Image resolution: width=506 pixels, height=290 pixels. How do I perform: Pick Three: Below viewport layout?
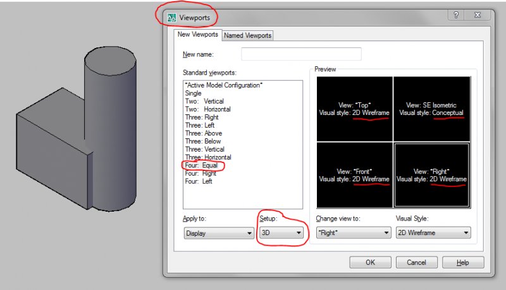pos(203,142)
